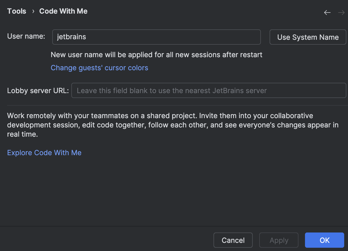Image resolution: width=348 pixels, height=251 pixels.
Task: Click Explore Code With Me
Action: 44,152
